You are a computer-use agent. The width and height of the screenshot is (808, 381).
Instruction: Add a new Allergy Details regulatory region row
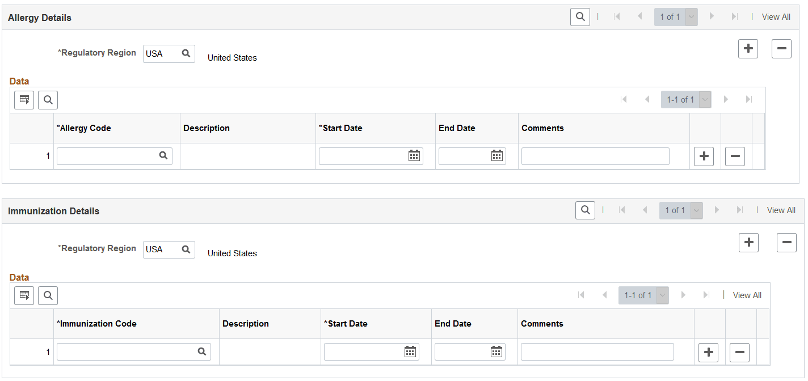(x=748, y=49)
